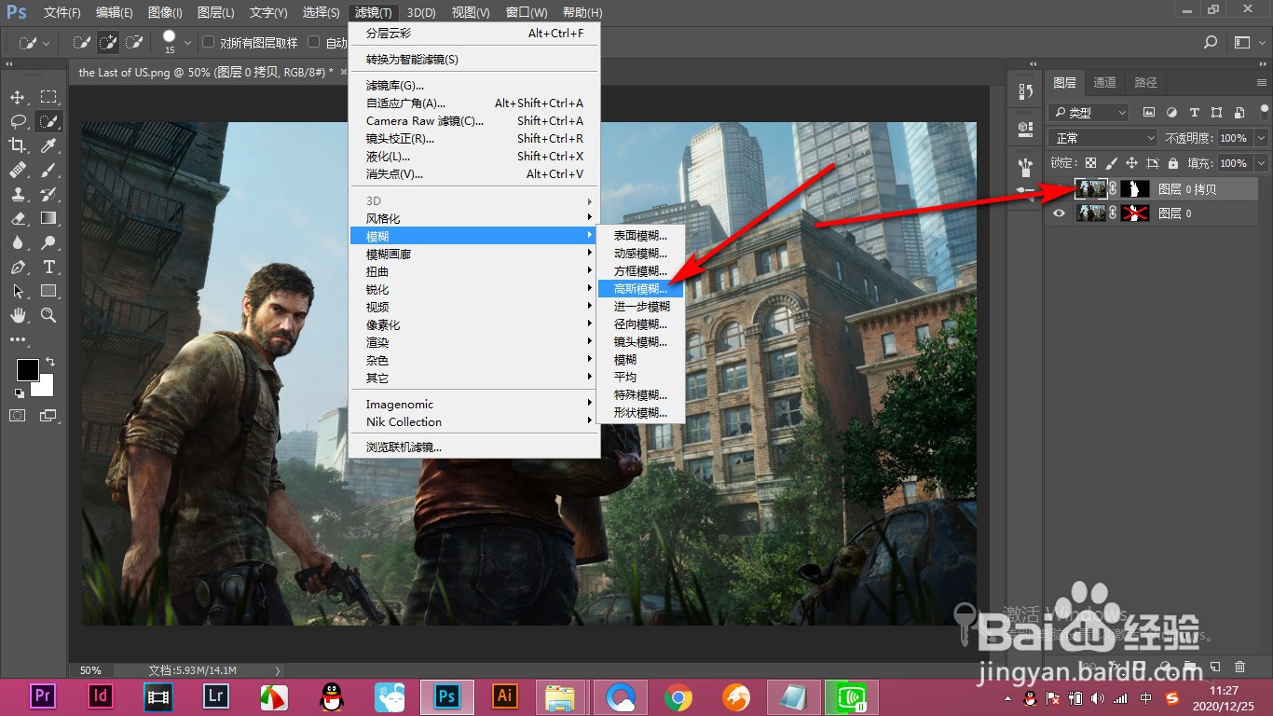Open the brush presets panel icon
1273x716 pixels.
1026,168
